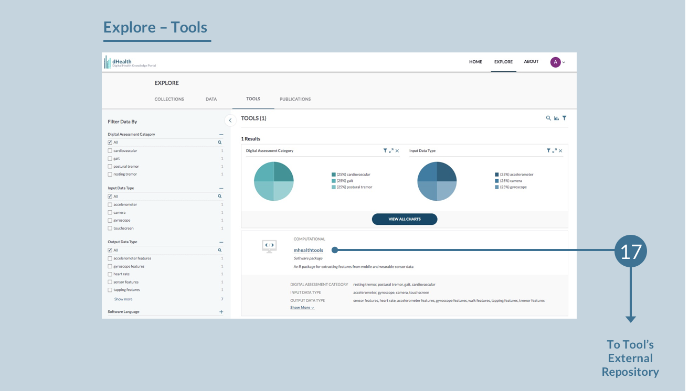
Task: Close the Input Data Type chart card
Action: click(560, 151)
